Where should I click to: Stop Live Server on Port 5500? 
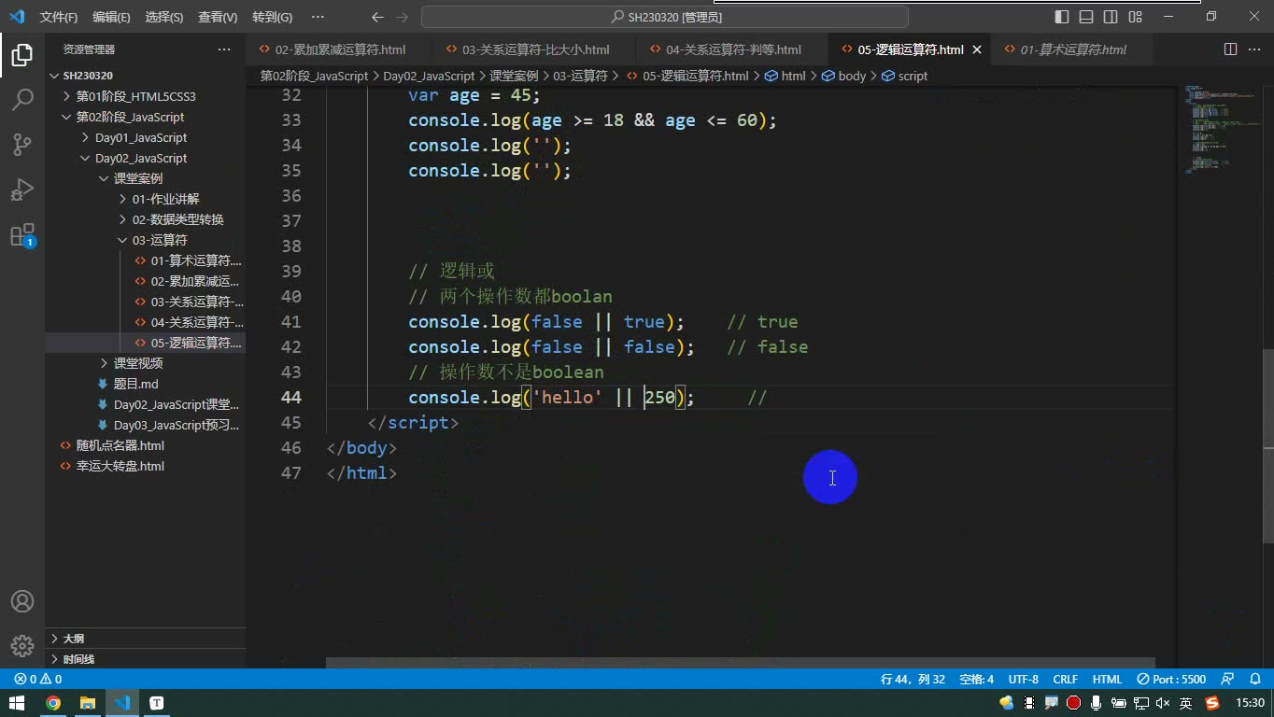click(1171, 679)
